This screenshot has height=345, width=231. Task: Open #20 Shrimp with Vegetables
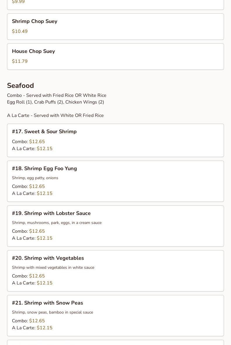coord(48,258)
